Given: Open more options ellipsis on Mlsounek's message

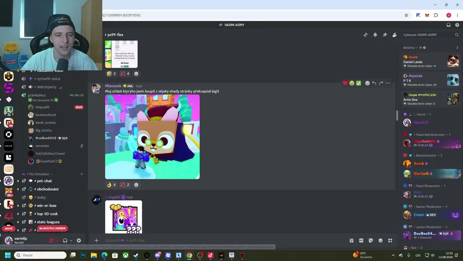Looking at the screenshot, I should (x=388, y=83).
